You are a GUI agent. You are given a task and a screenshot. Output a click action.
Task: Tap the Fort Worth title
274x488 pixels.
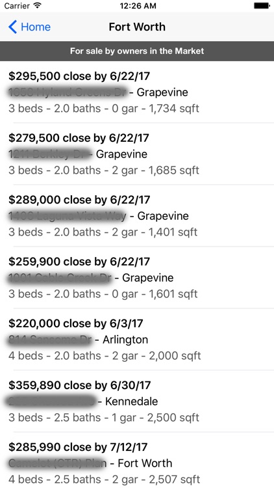[137, 27]
